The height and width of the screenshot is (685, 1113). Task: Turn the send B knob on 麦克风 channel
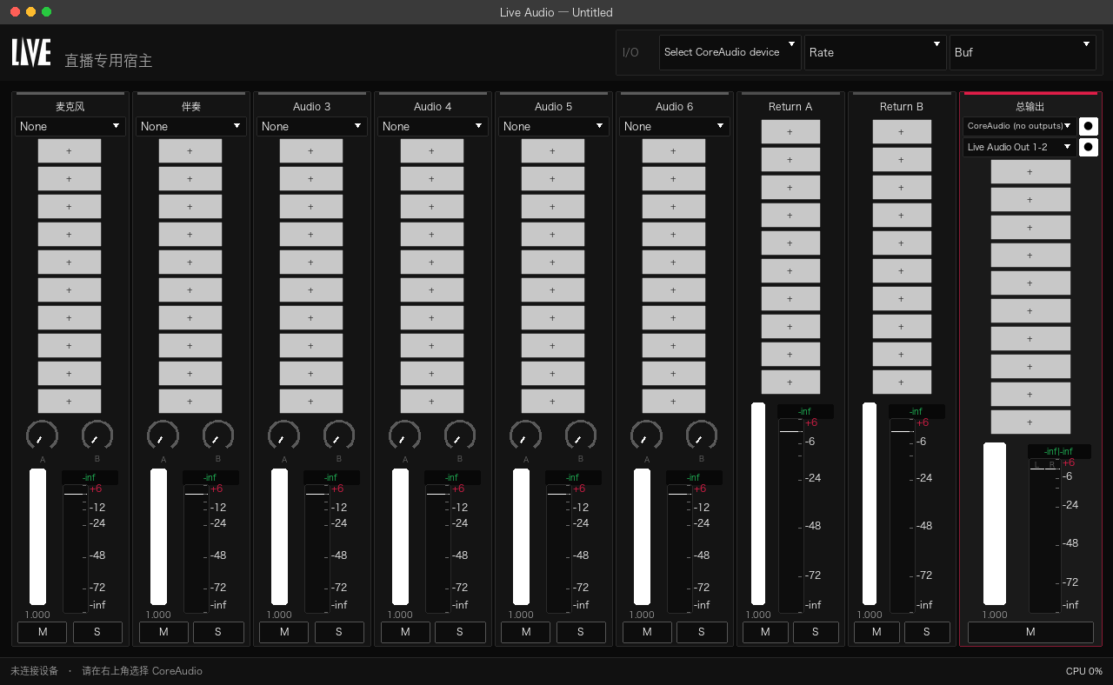click(x=97, y=436)
